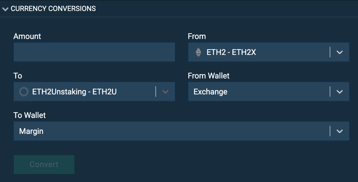Expand the From Wallet dropdown arrow
358x182 pixels.
click(x=339, y=92)
